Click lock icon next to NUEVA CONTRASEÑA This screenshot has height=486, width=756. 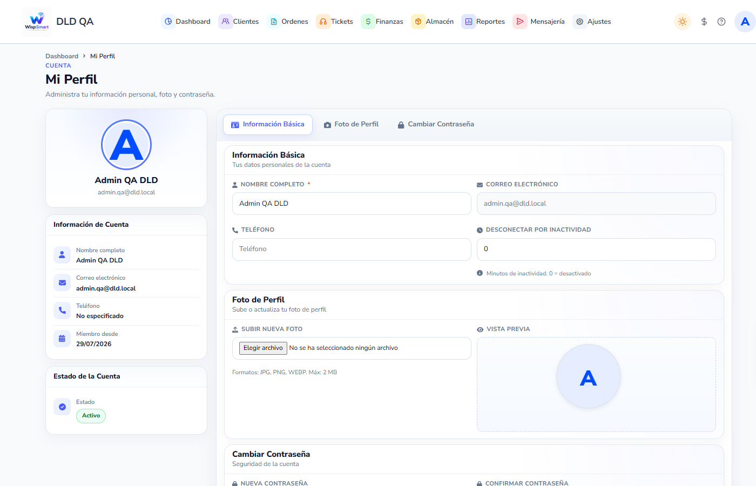(x=235, y=483)
